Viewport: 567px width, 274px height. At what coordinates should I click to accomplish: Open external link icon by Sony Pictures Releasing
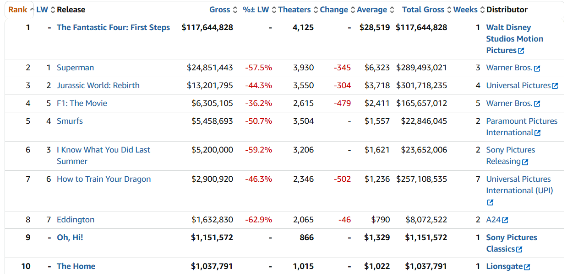point(525,162)
